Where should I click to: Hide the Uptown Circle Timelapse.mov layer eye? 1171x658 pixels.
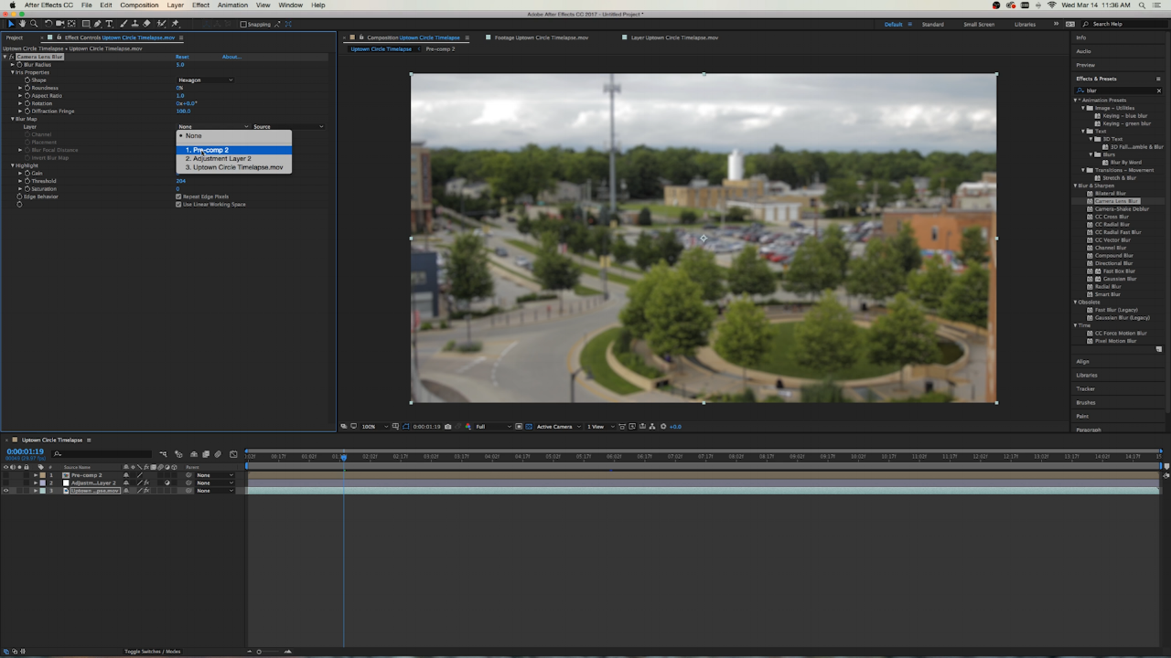[5, 491]
